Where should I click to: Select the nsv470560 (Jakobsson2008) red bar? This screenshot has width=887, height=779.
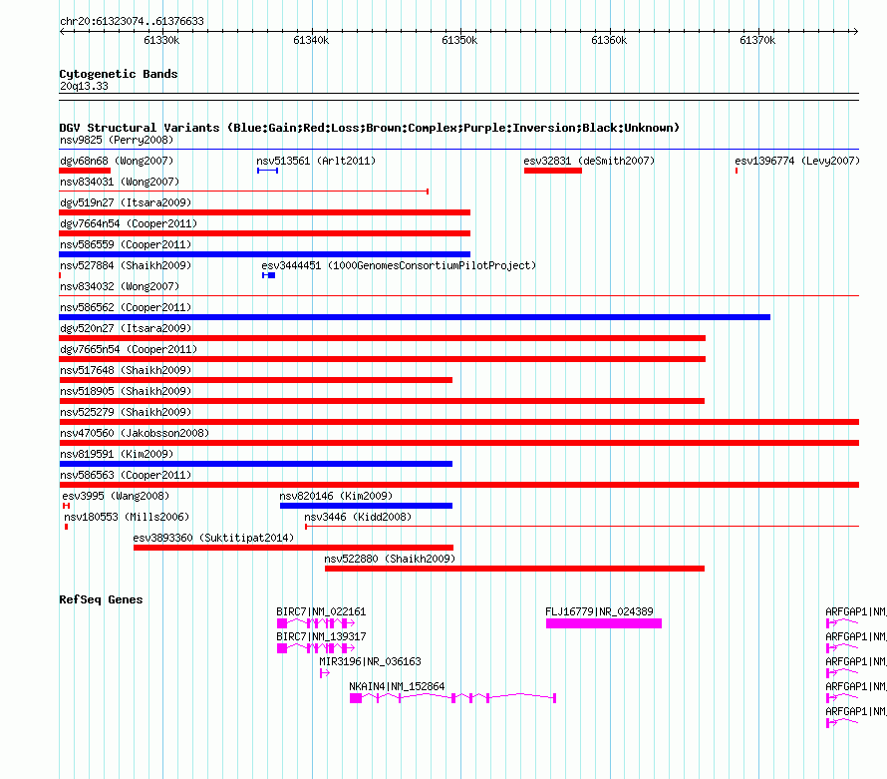459,443
